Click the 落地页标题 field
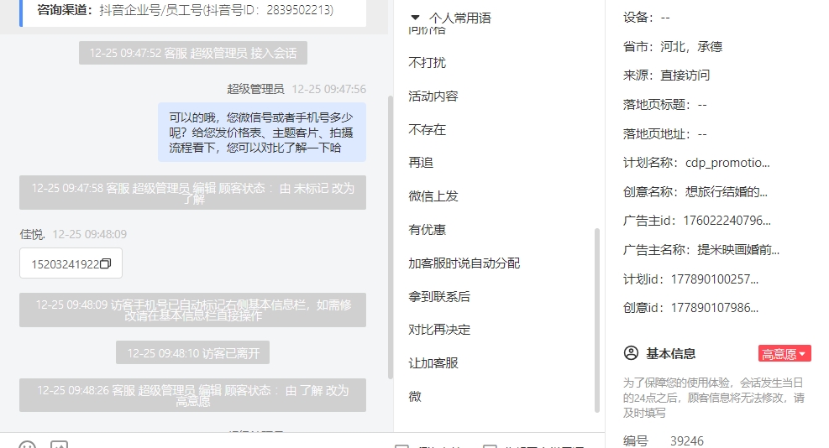Image resolution: width=829 pixels, height=448 pixels. 664,105
